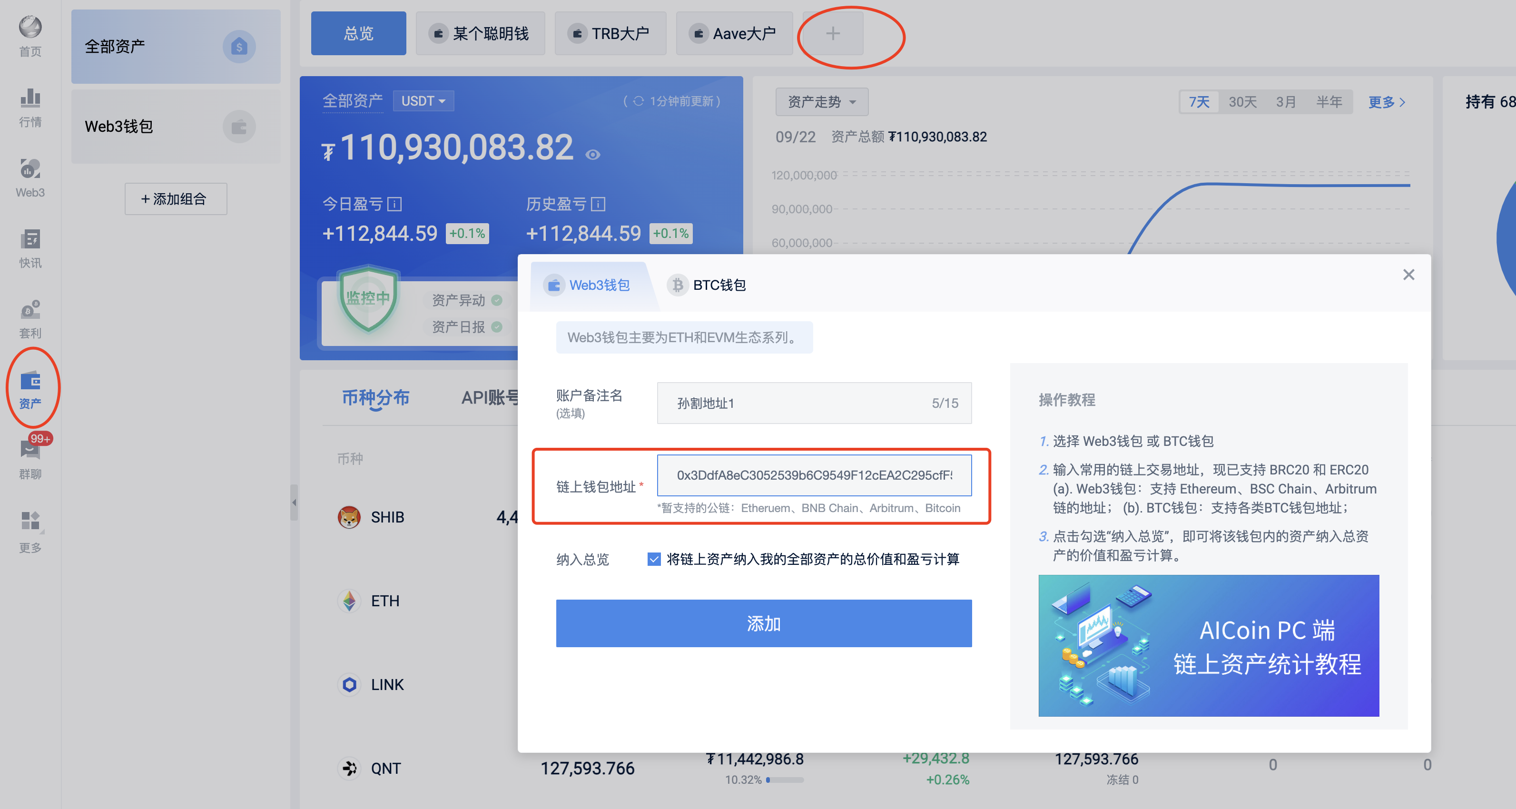Click the Web3钱包 wallet icon in left panel
Viewport: 1516px width, 809px height.
point(239,127)
